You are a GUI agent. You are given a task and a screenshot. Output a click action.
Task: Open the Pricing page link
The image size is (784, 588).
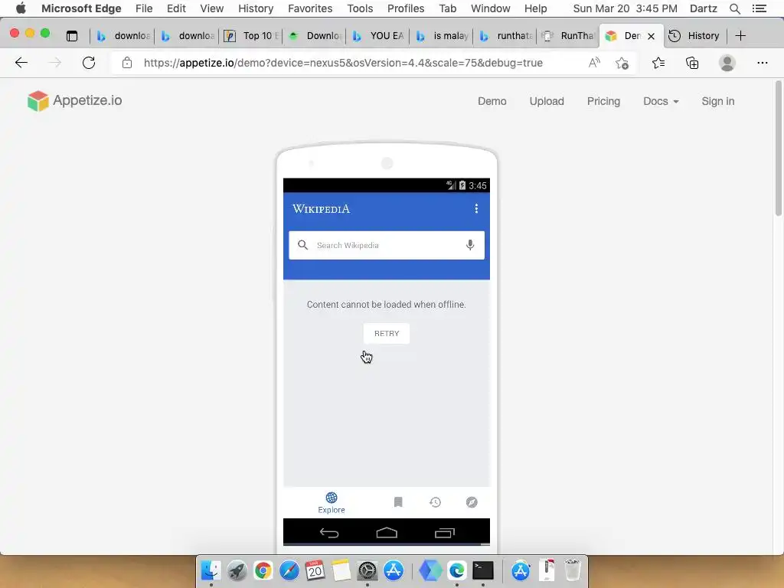[x=603, y=101]
